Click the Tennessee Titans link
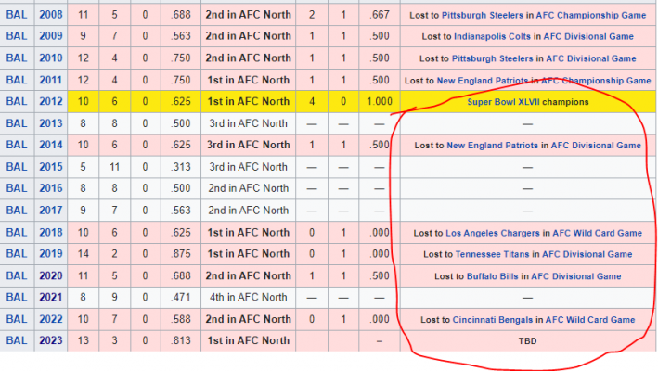658x371 pixels. [492, 254]
